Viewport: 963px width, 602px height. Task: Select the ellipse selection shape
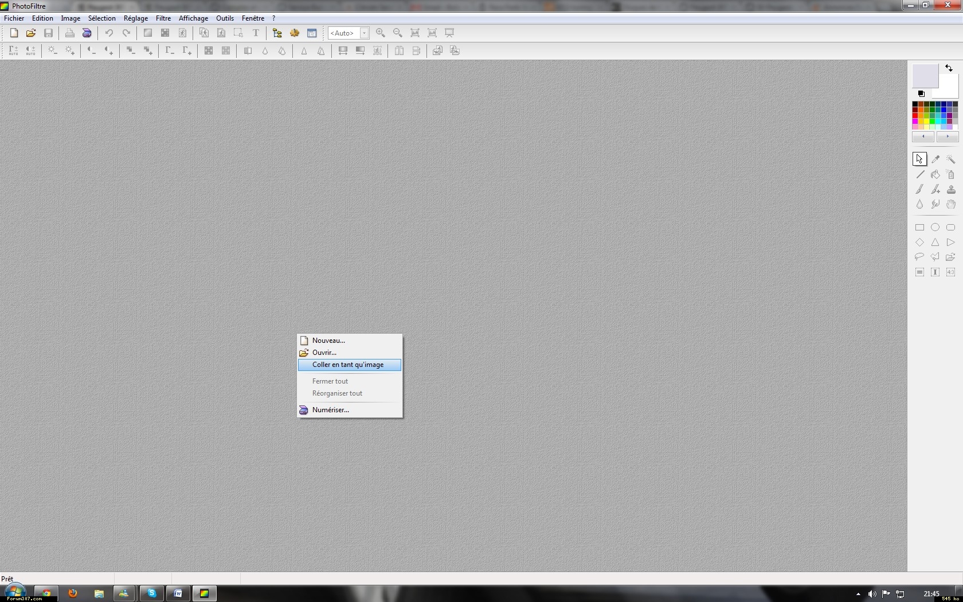tap(935, 227)
